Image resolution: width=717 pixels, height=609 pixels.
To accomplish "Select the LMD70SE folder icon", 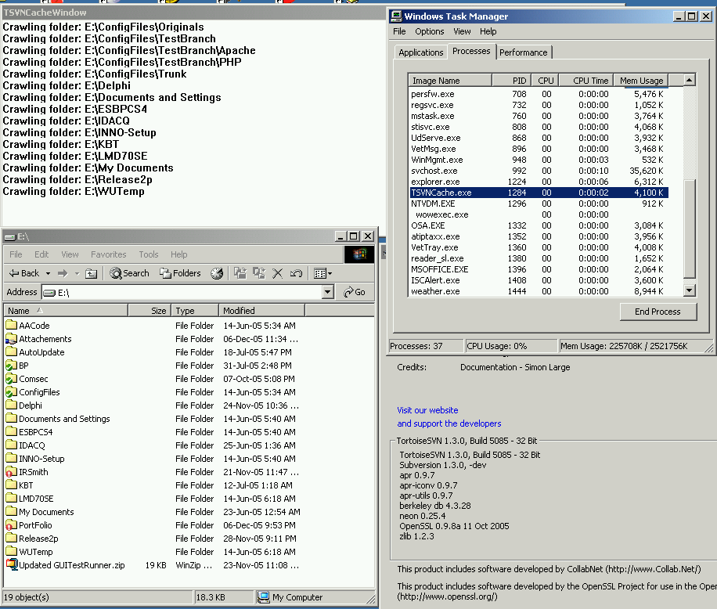I will pos(12,498).
